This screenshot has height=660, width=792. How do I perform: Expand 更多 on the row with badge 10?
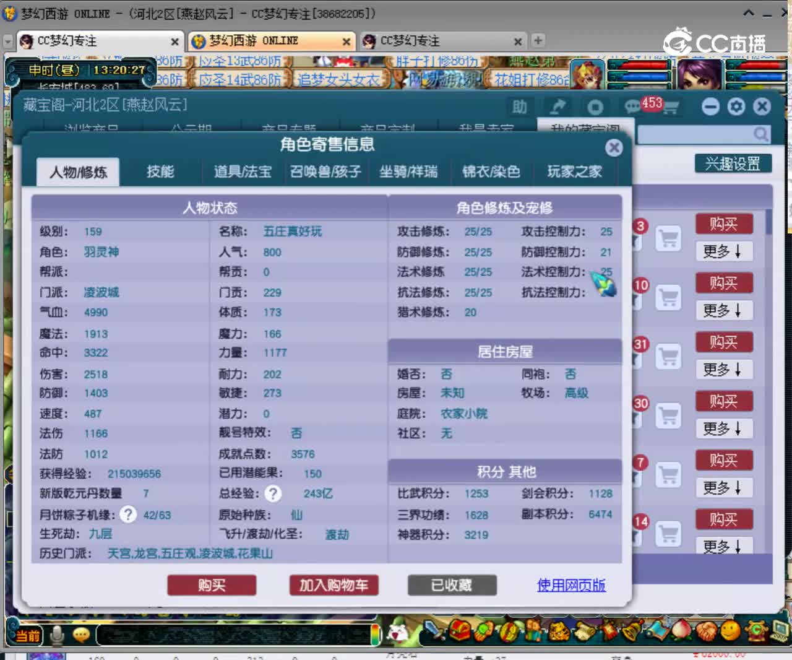tap(723, 310)
